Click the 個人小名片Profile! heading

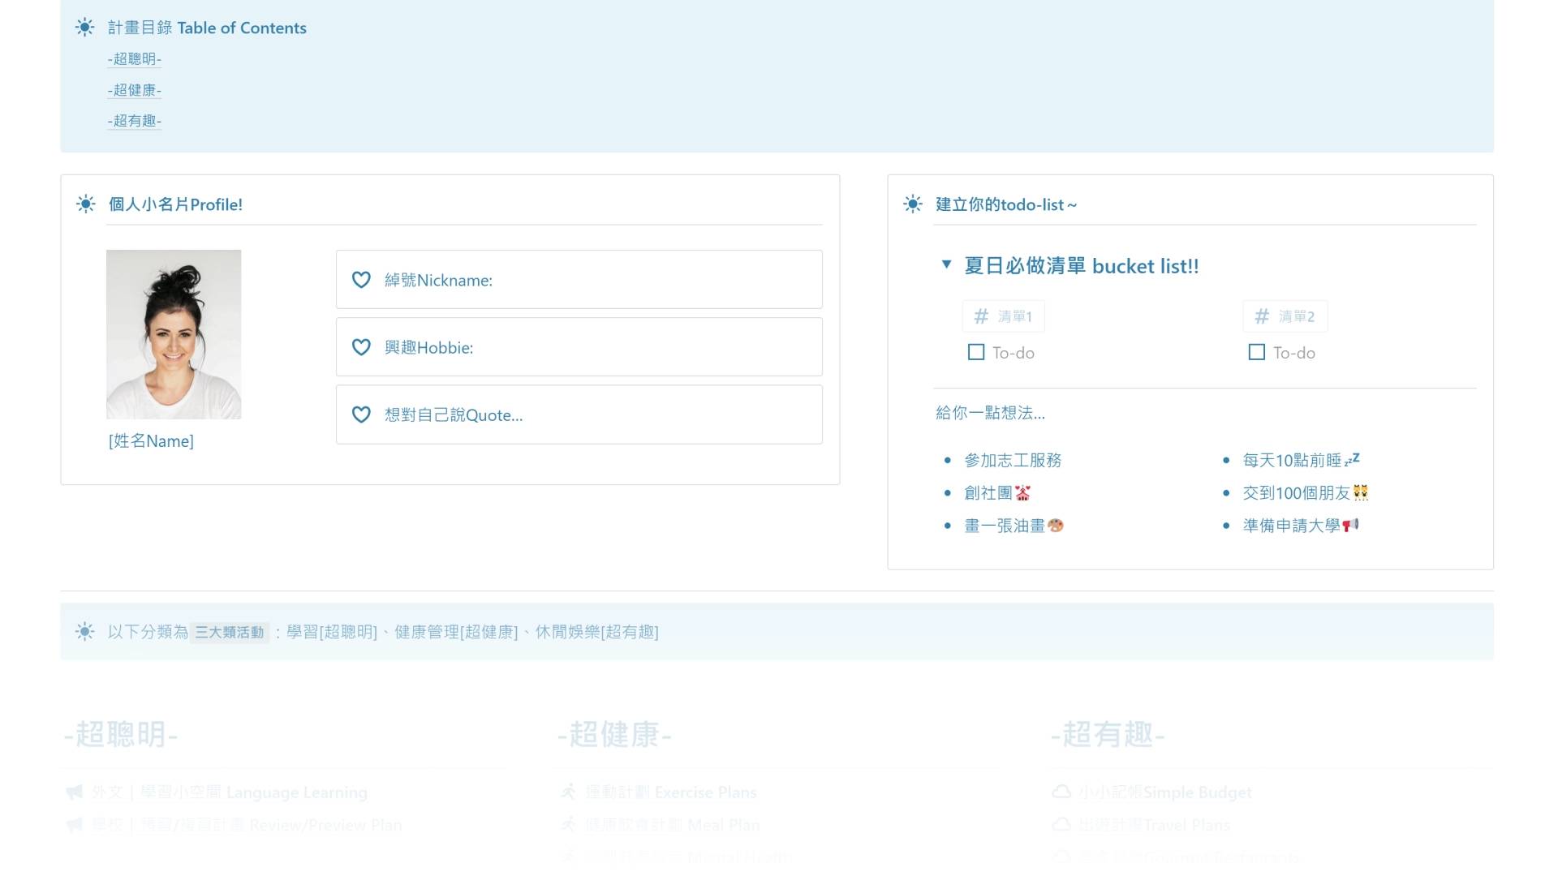[175, 204]
